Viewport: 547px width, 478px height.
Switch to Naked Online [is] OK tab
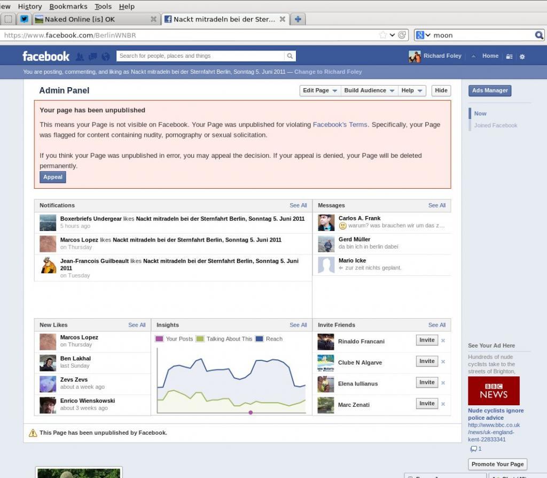(x=96, y=19)
